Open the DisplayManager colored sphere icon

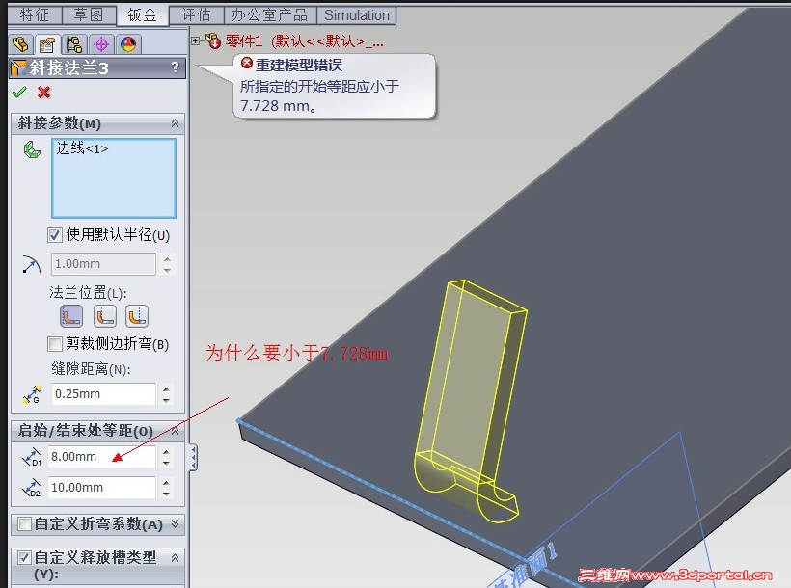126,43
